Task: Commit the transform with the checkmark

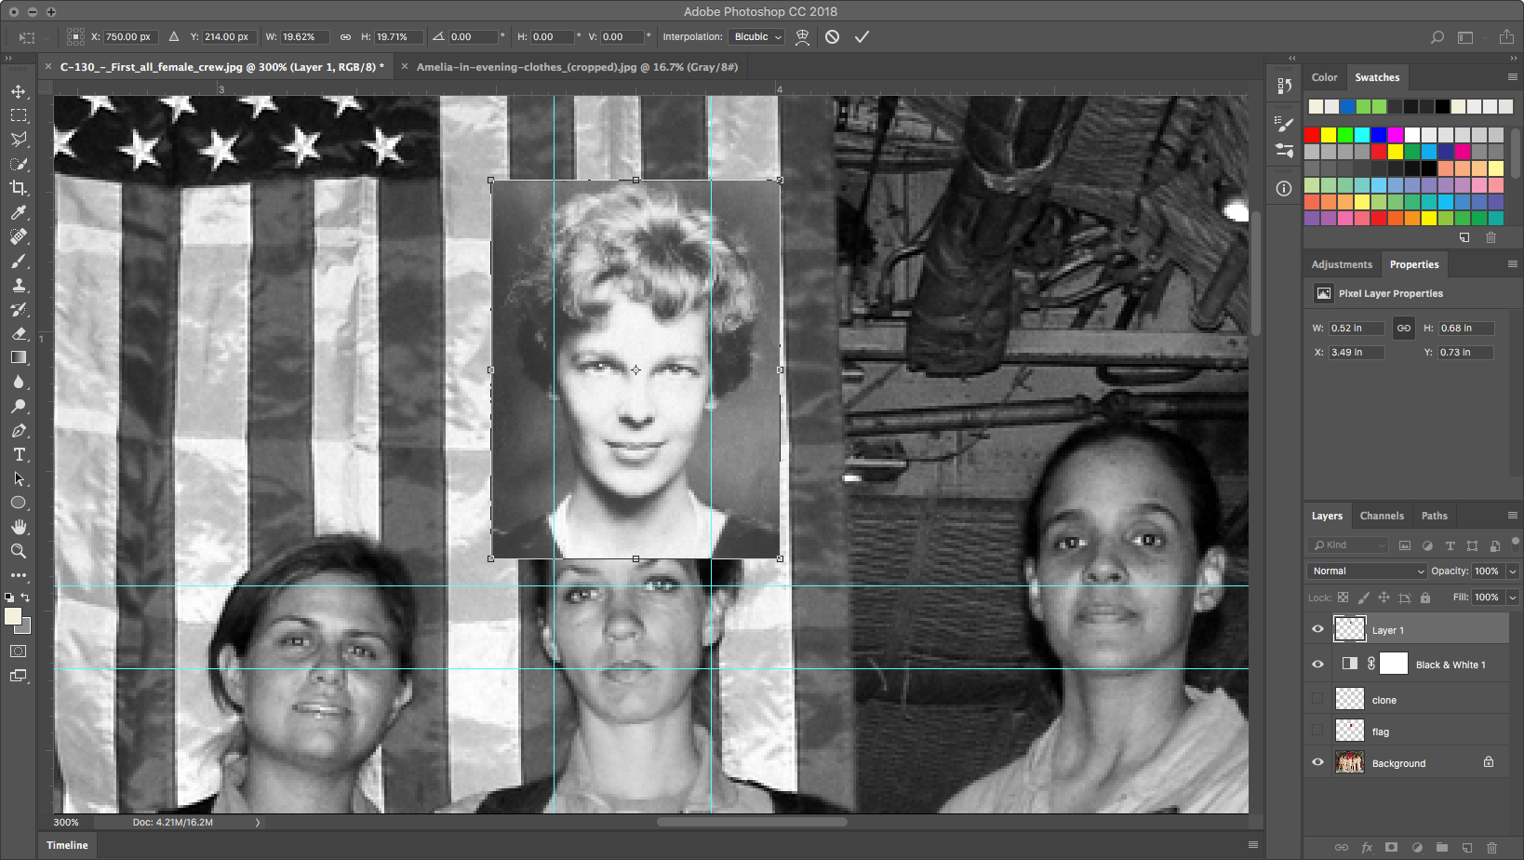Action: [862, 37]
